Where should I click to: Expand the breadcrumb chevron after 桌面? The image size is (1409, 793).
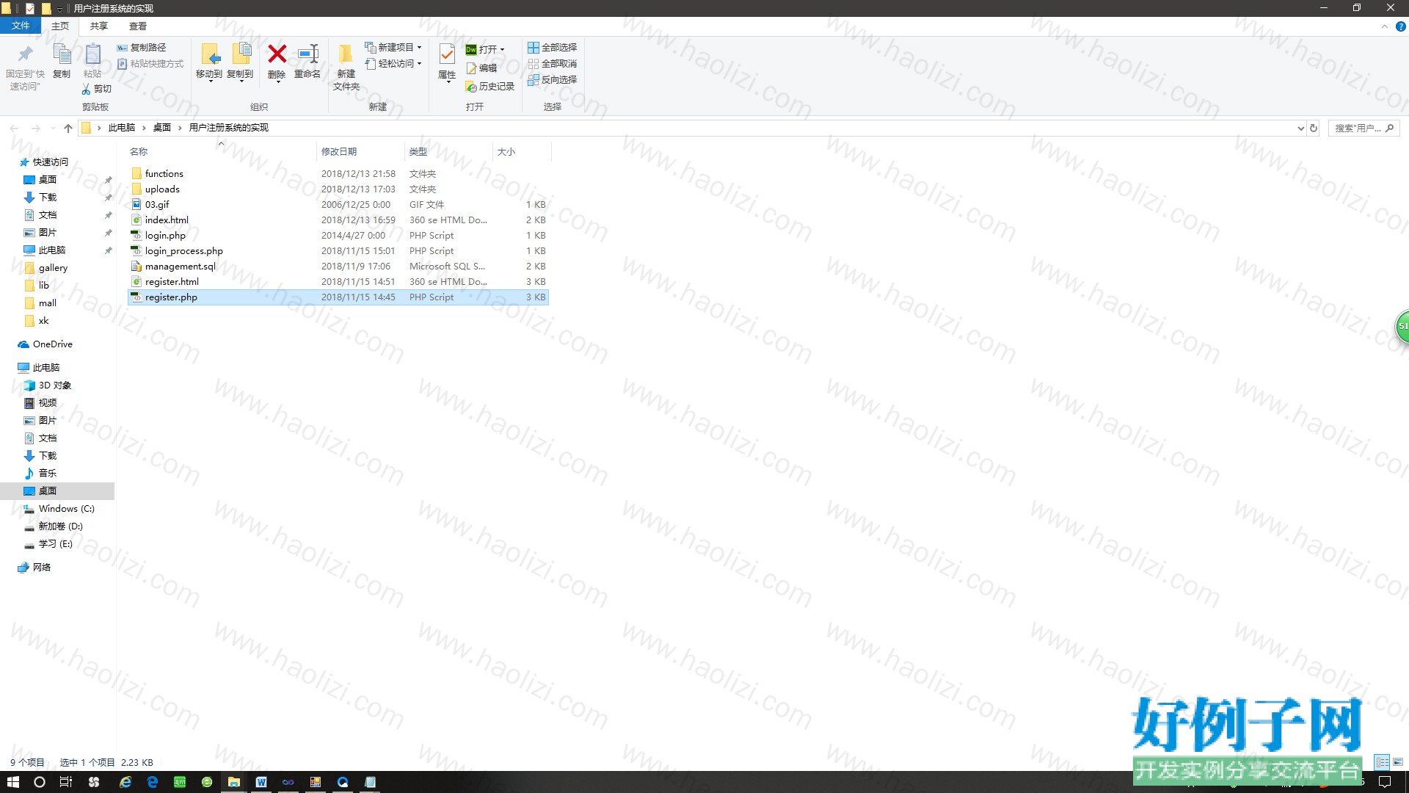[180, 128]
